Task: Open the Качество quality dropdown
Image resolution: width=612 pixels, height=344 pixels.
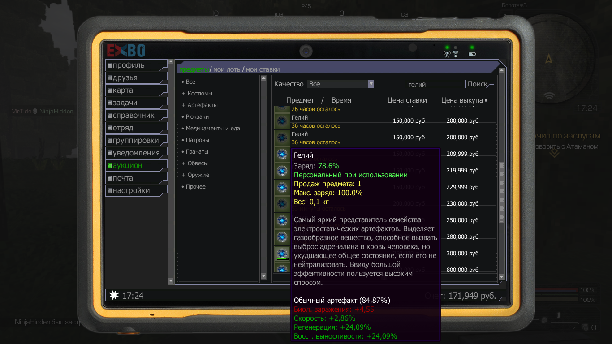Action: pyautogui.click(x=340, y=84)
